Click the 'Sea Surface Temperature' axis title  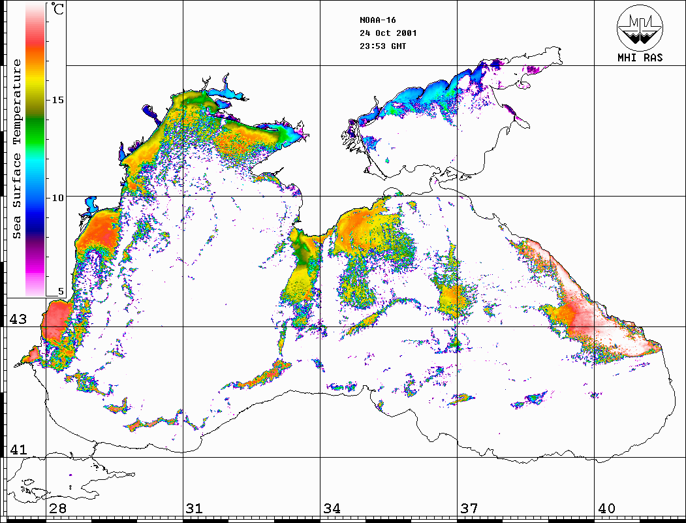tap(16, 149)
